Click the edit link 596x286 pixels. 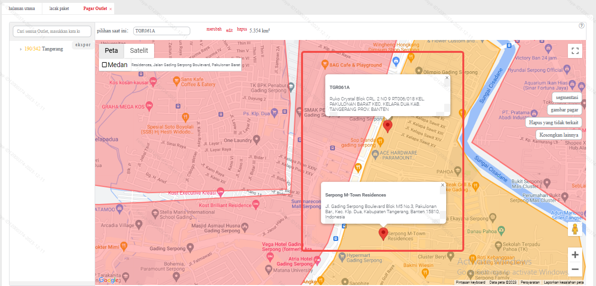coord(229,30)
